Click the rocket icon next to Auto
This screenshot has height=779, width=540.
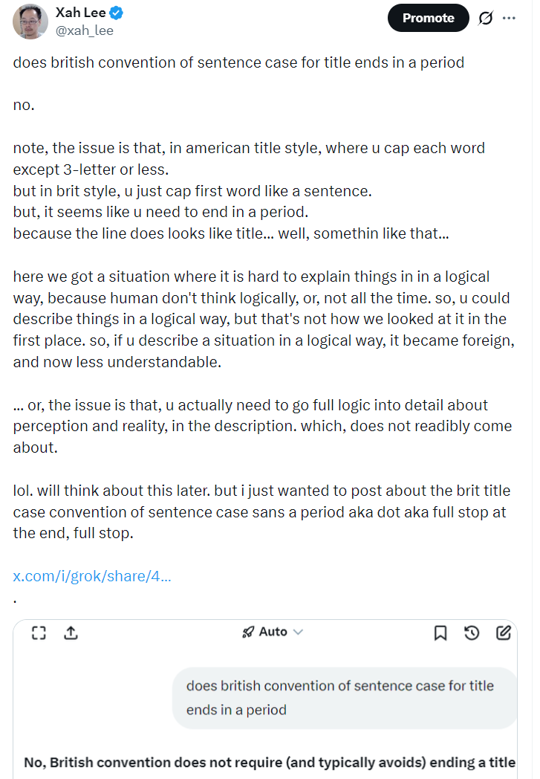(x=248, y=632)
